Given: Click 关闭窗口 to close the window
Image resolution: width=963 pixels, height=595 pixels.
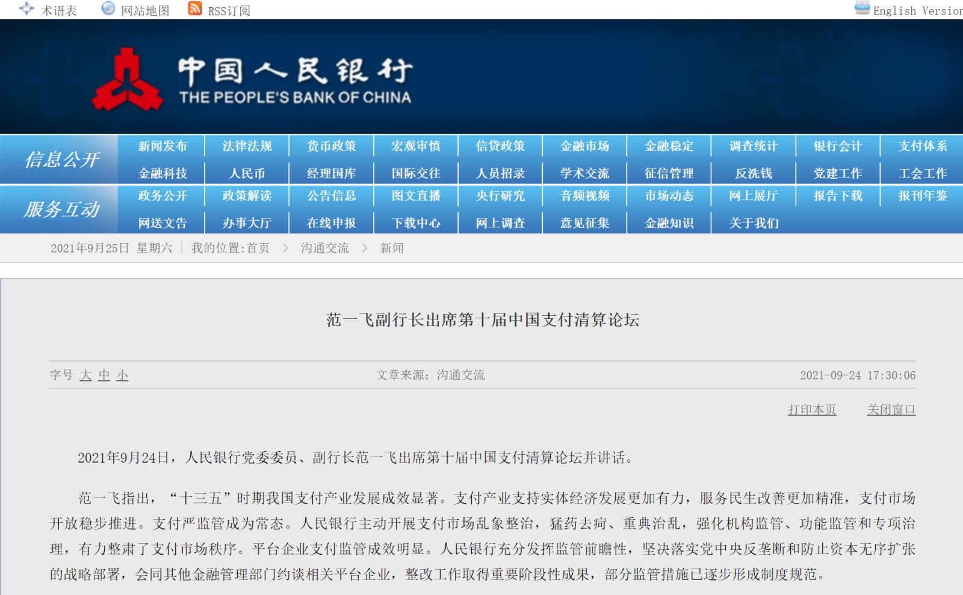Looking at the screenshot, I should coord(891,410).
